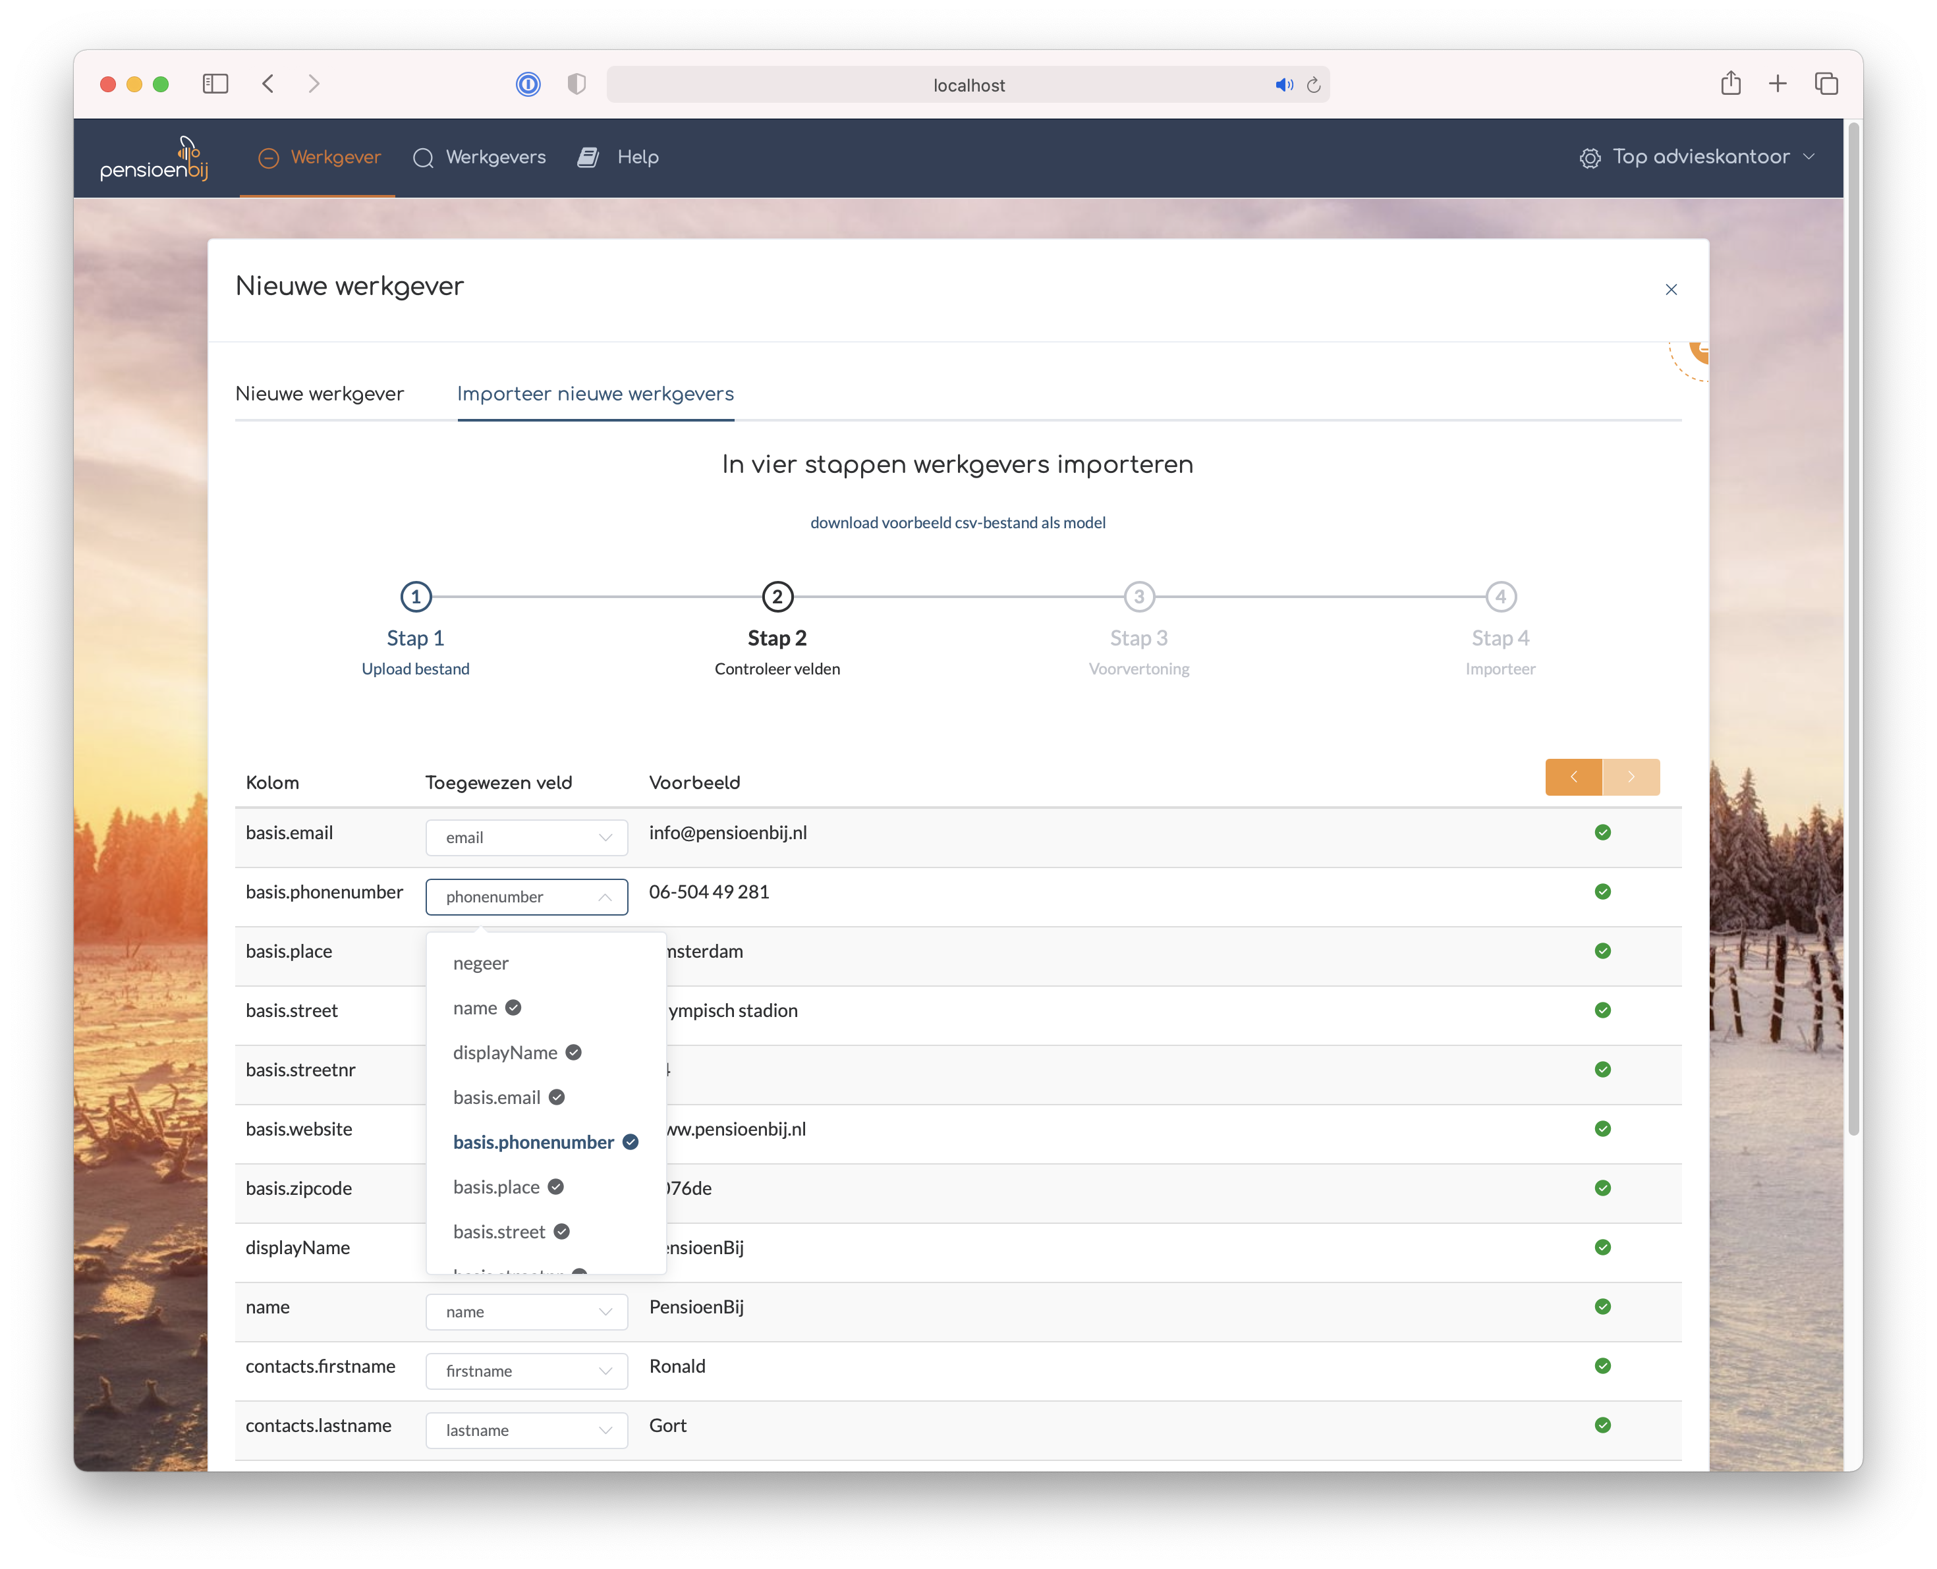Go back in Safari history
Viewport: 1937px width, 1569px height.
(267, 84)
